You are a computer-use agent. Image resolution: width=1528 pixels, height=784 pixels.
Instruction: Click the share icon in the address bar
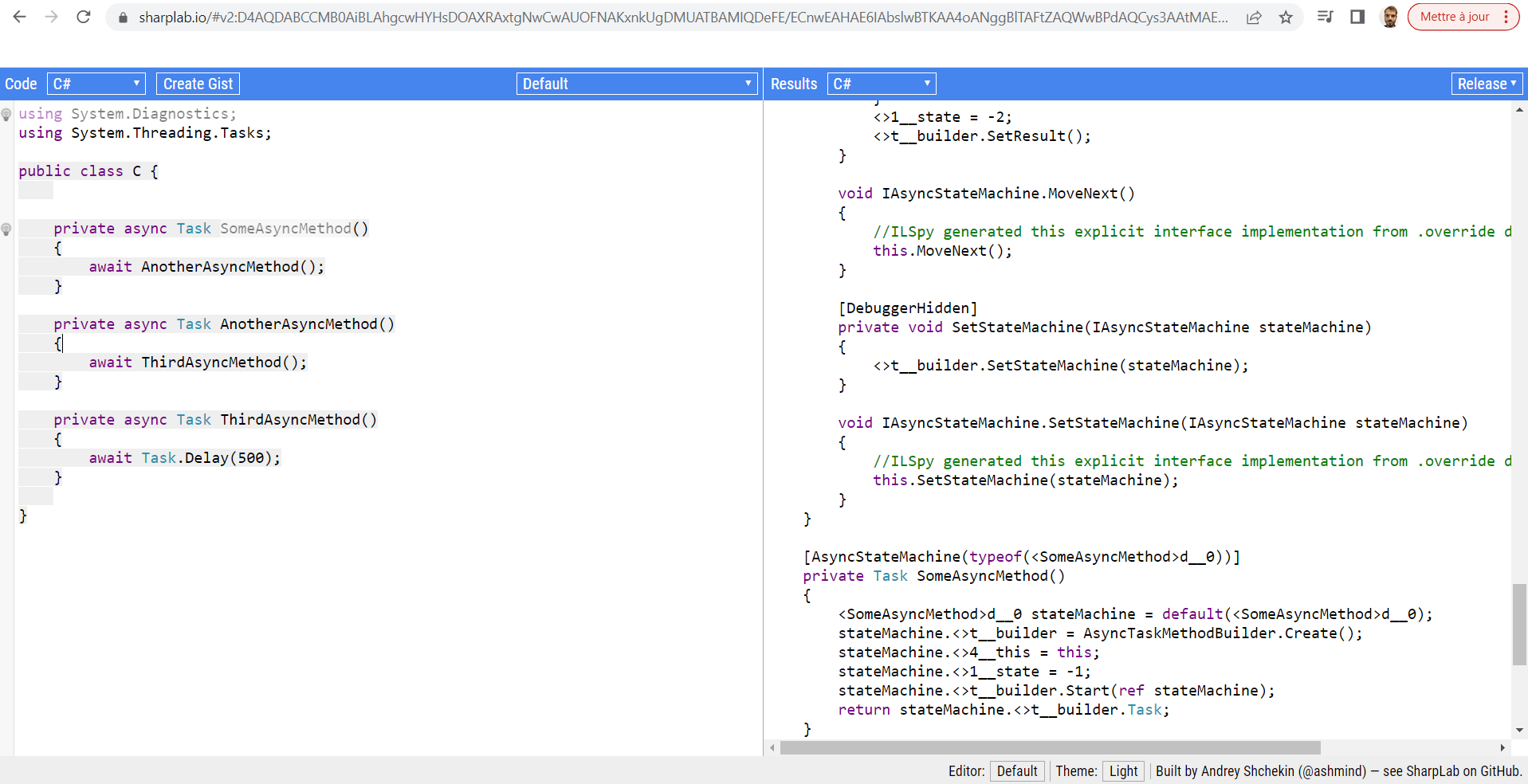1254,17
